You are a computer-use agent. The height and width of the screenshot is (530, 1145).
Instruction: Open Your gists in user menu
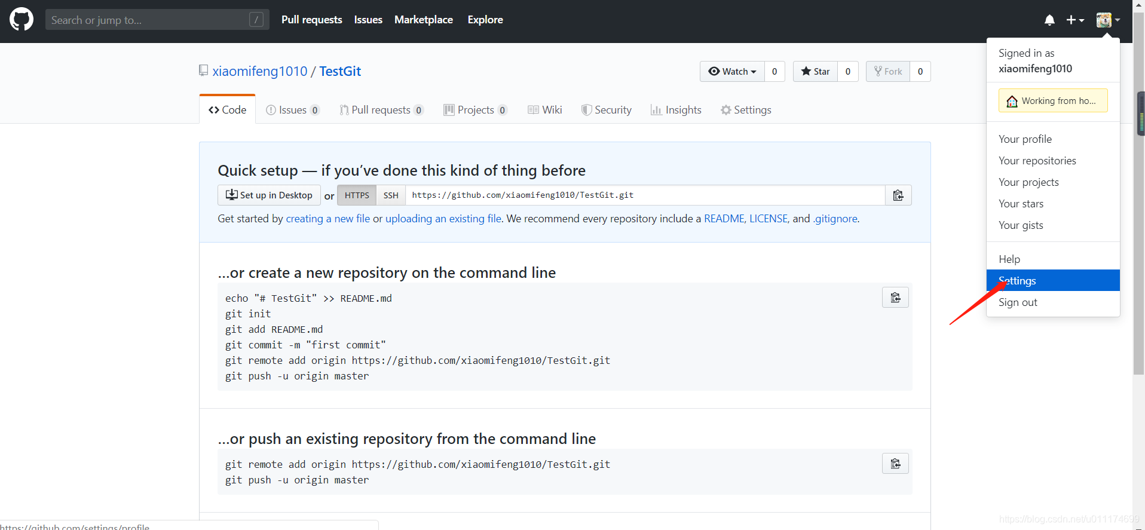tap(1053, 225)
